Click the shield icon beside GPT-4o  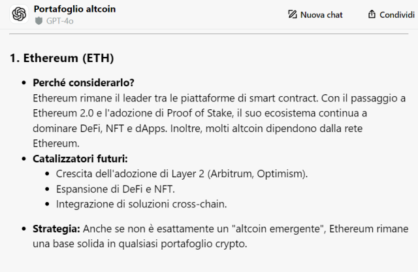tap(39, 21)
